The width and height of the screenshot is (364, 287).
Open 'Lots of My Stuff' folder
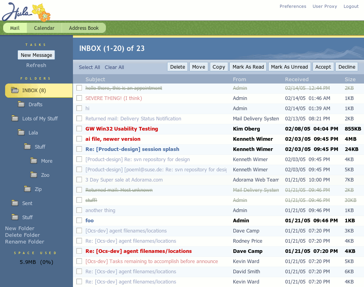click(40, 118)
